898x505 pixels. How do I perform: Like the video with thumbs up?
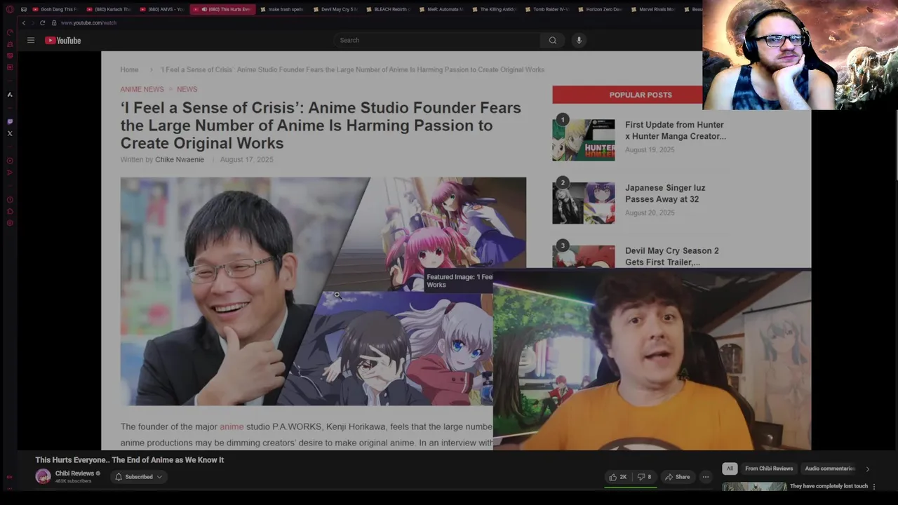[618, 477]
